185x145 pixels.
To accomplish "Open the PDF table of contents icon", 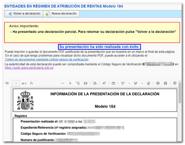I will click(x=7, y=83).
